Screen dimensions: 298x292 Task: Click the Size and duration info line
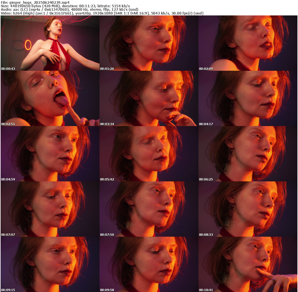click(x=65, y=6)
